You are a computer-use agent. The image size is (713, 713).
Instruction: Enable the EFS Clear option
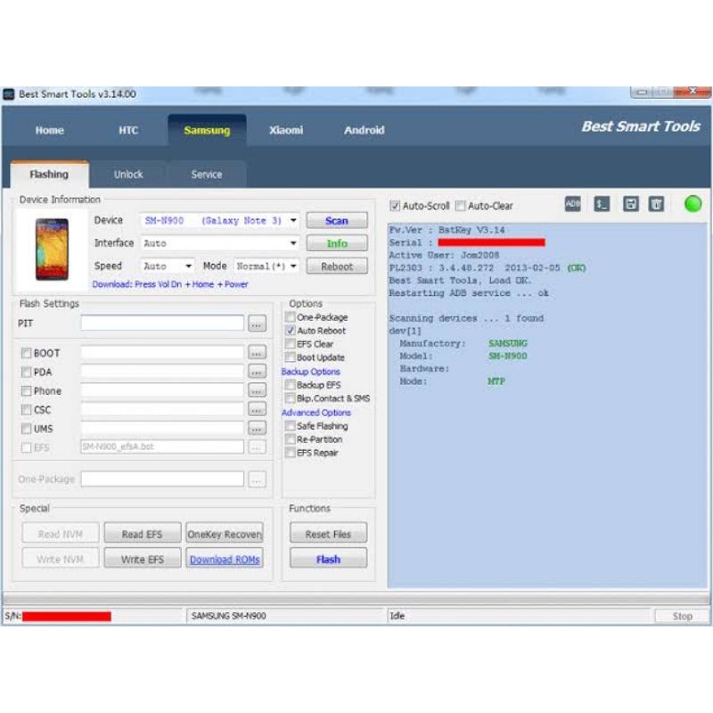point(290,344)
